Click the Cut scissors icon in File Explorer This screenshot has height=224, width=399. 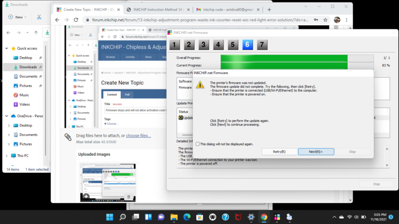pyautogui.click(x=39, y=17)
